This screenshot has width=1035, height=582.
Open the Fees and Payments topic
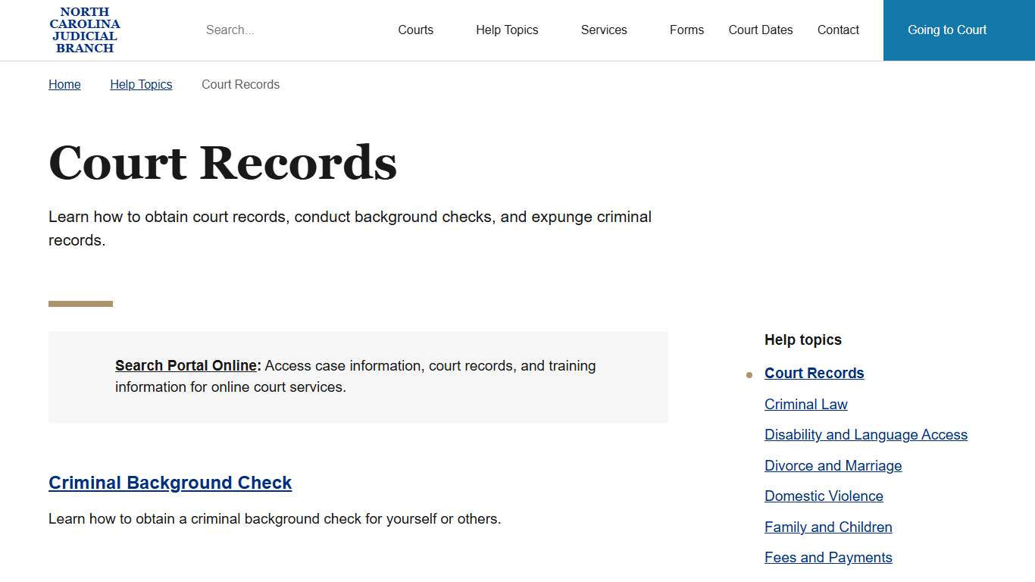click(828, 557)
